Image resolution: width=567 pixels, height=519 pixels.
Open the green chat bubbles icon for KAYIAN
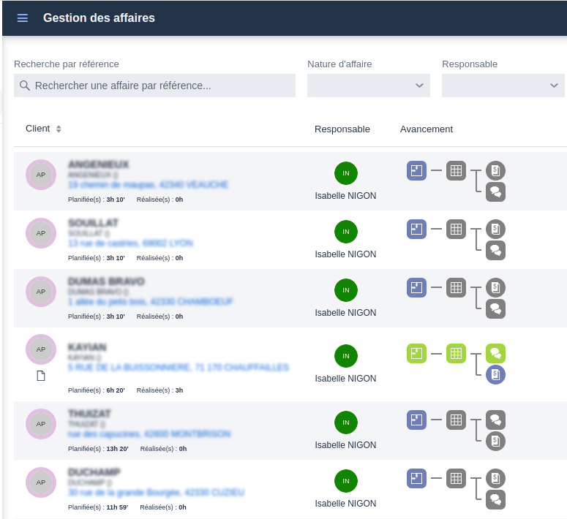(x=495, y=354)
